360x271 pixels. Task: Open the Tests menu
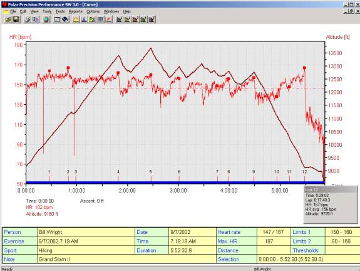point(60,11)
